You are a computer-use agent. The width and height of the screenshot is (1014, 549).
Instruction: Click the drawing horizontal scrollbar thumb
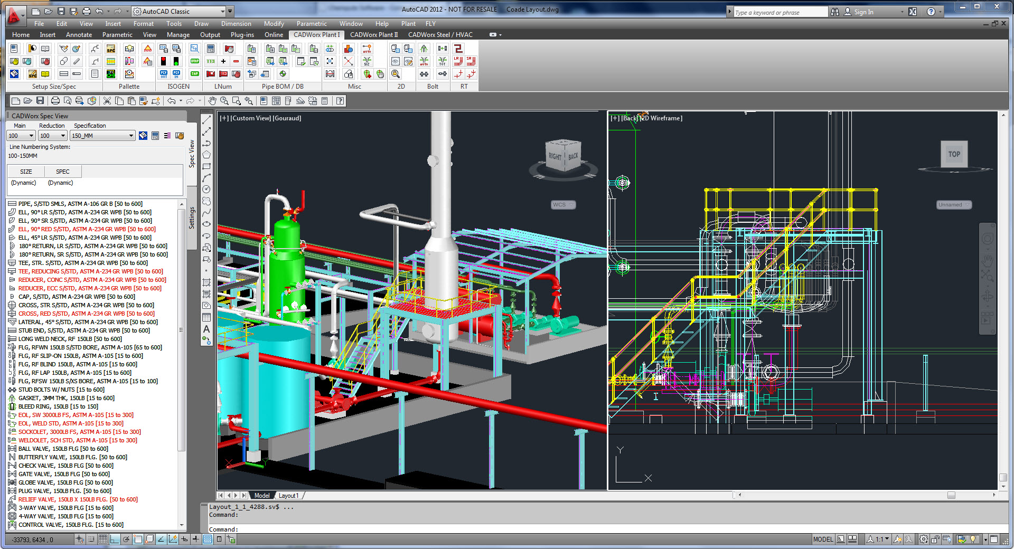pyautogui.click(x=951, y=495)
